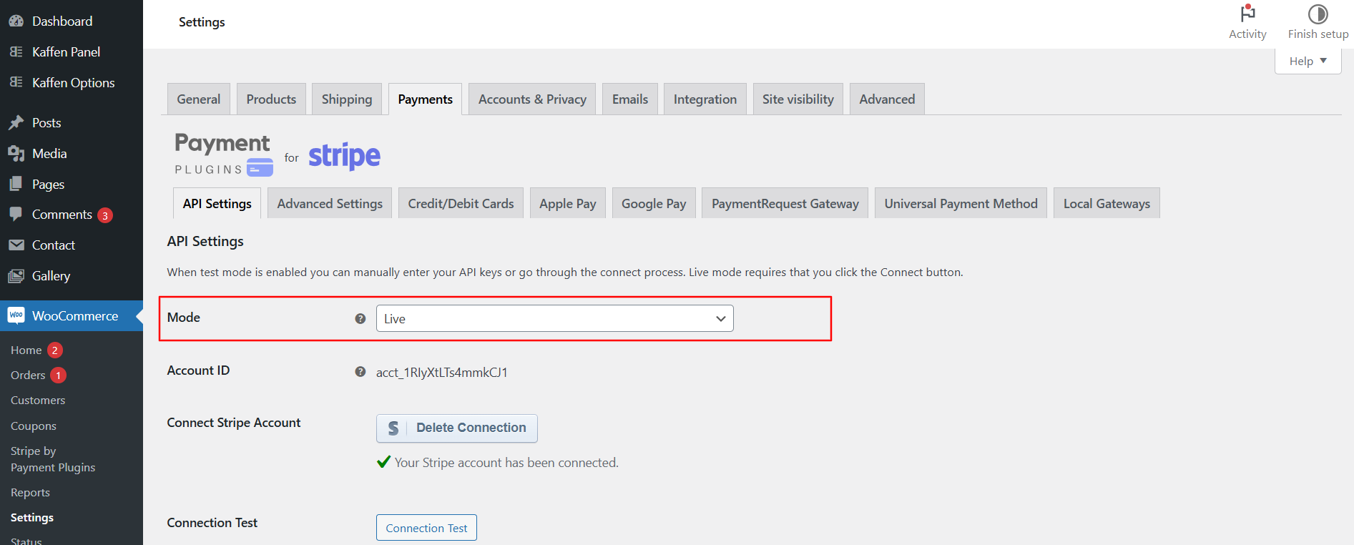Click the Connection Test button
This screenshot has height=545, width=1354.
tap(426, 528)
